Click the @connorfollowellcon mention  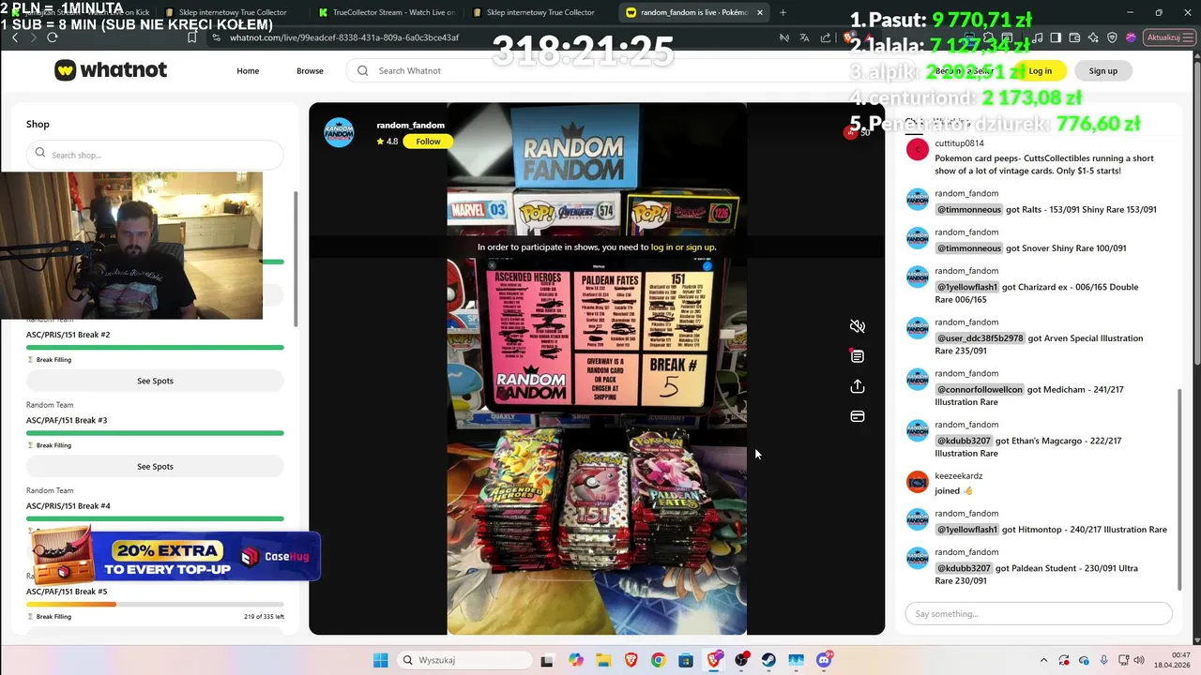(980, 390)
